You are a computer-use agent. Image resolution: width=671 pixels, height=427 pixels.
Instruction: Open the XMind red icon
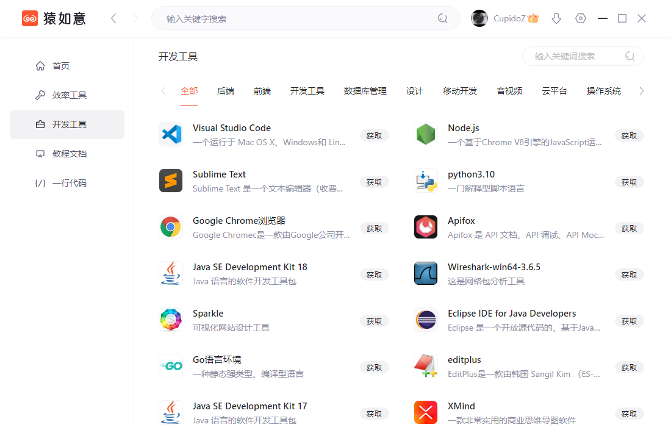[x=426, y=412]
